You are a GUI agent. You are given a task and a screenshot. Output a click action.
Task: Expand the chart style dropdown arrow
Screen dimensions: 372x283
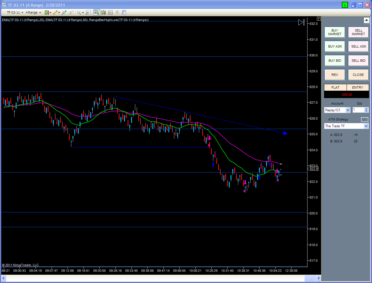pyautogui.click(x=51, y=12)
